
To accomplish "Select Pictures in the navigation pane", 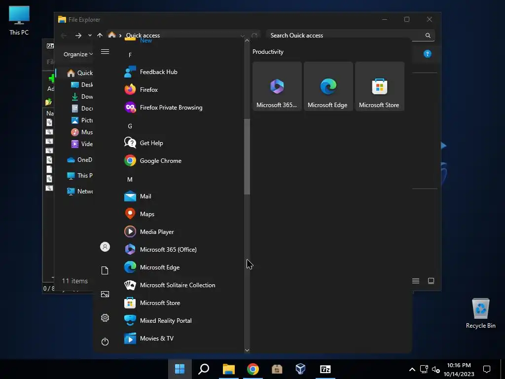I will coord(82,120).
